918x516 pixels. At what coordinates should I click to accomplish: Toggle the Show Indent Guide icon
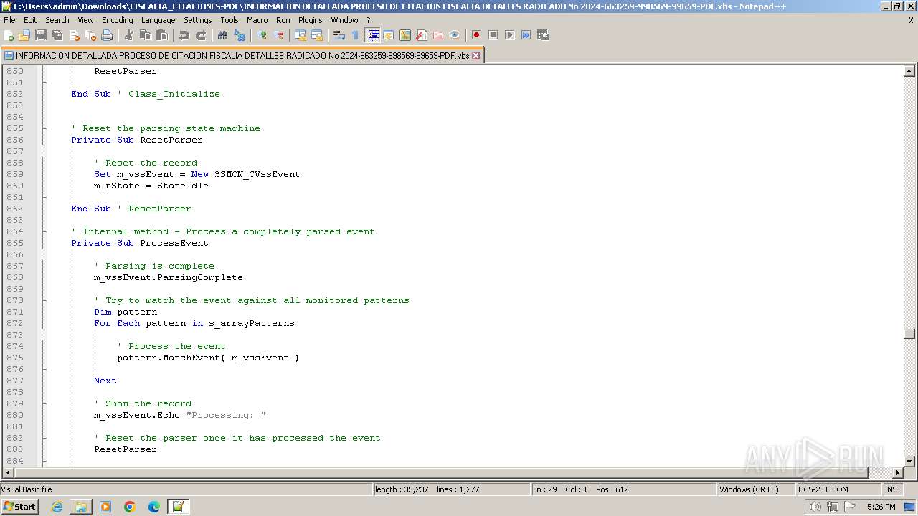click(x=373, y=35)
